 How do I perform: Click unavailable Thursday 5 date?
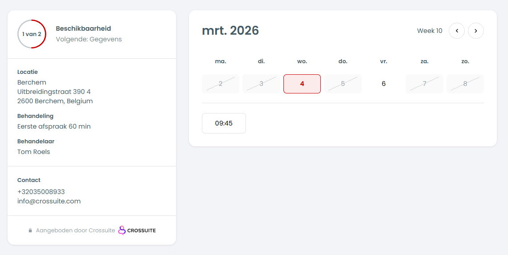pos(343,84)
